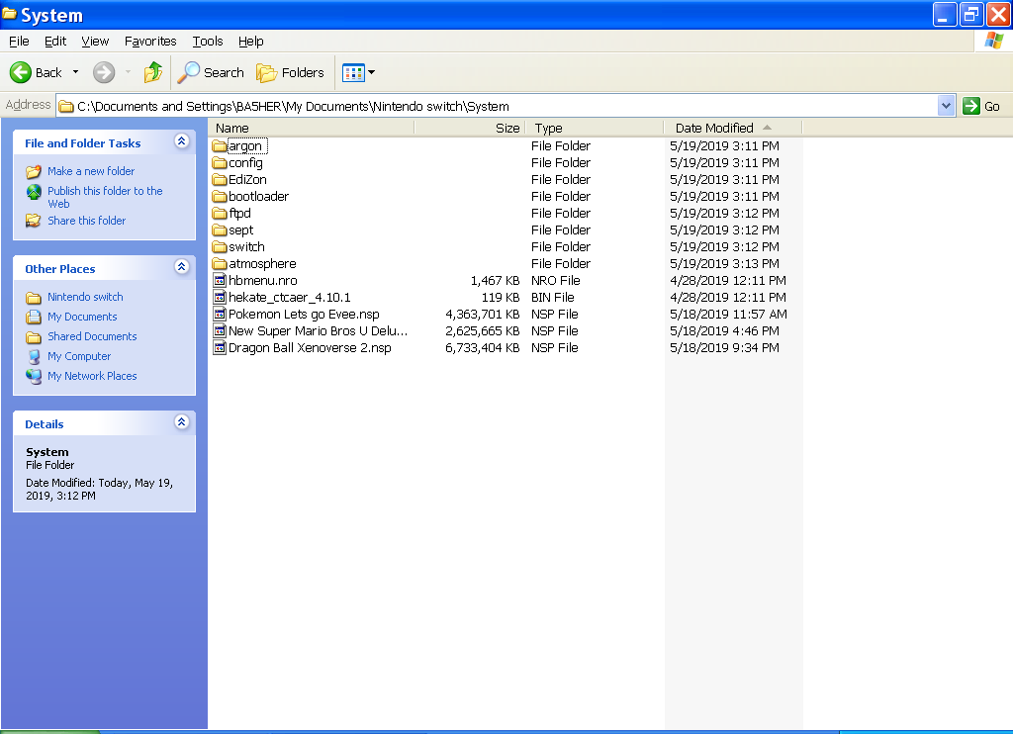Select the config folder icon
The image size is (1013, 734).
tap(220, 163)
